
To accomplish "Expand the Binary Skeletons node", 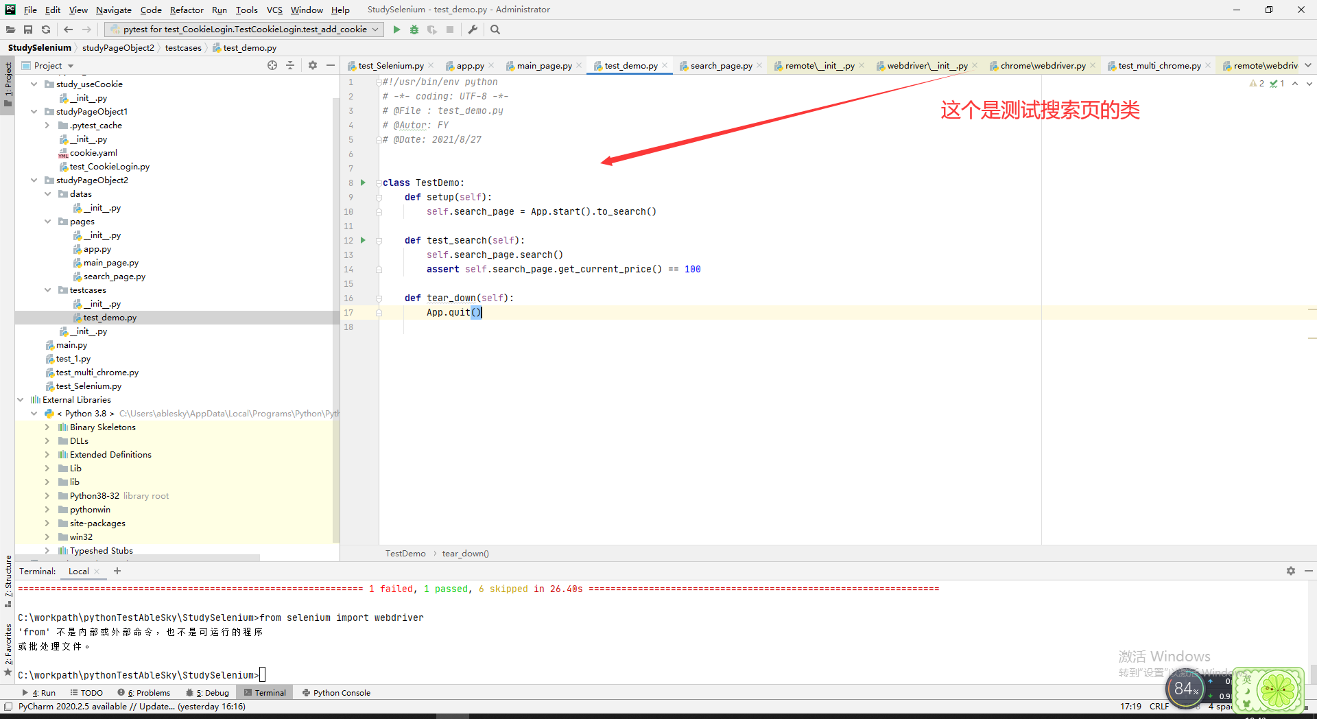I will click(47, 427).
